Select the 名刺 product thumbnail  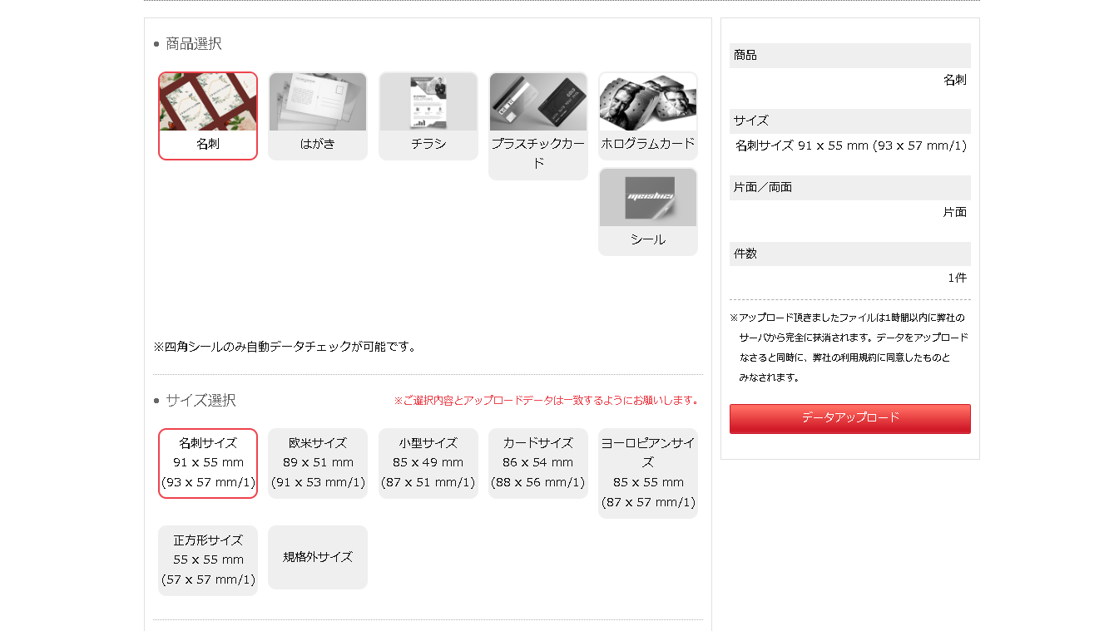(208, 116)
